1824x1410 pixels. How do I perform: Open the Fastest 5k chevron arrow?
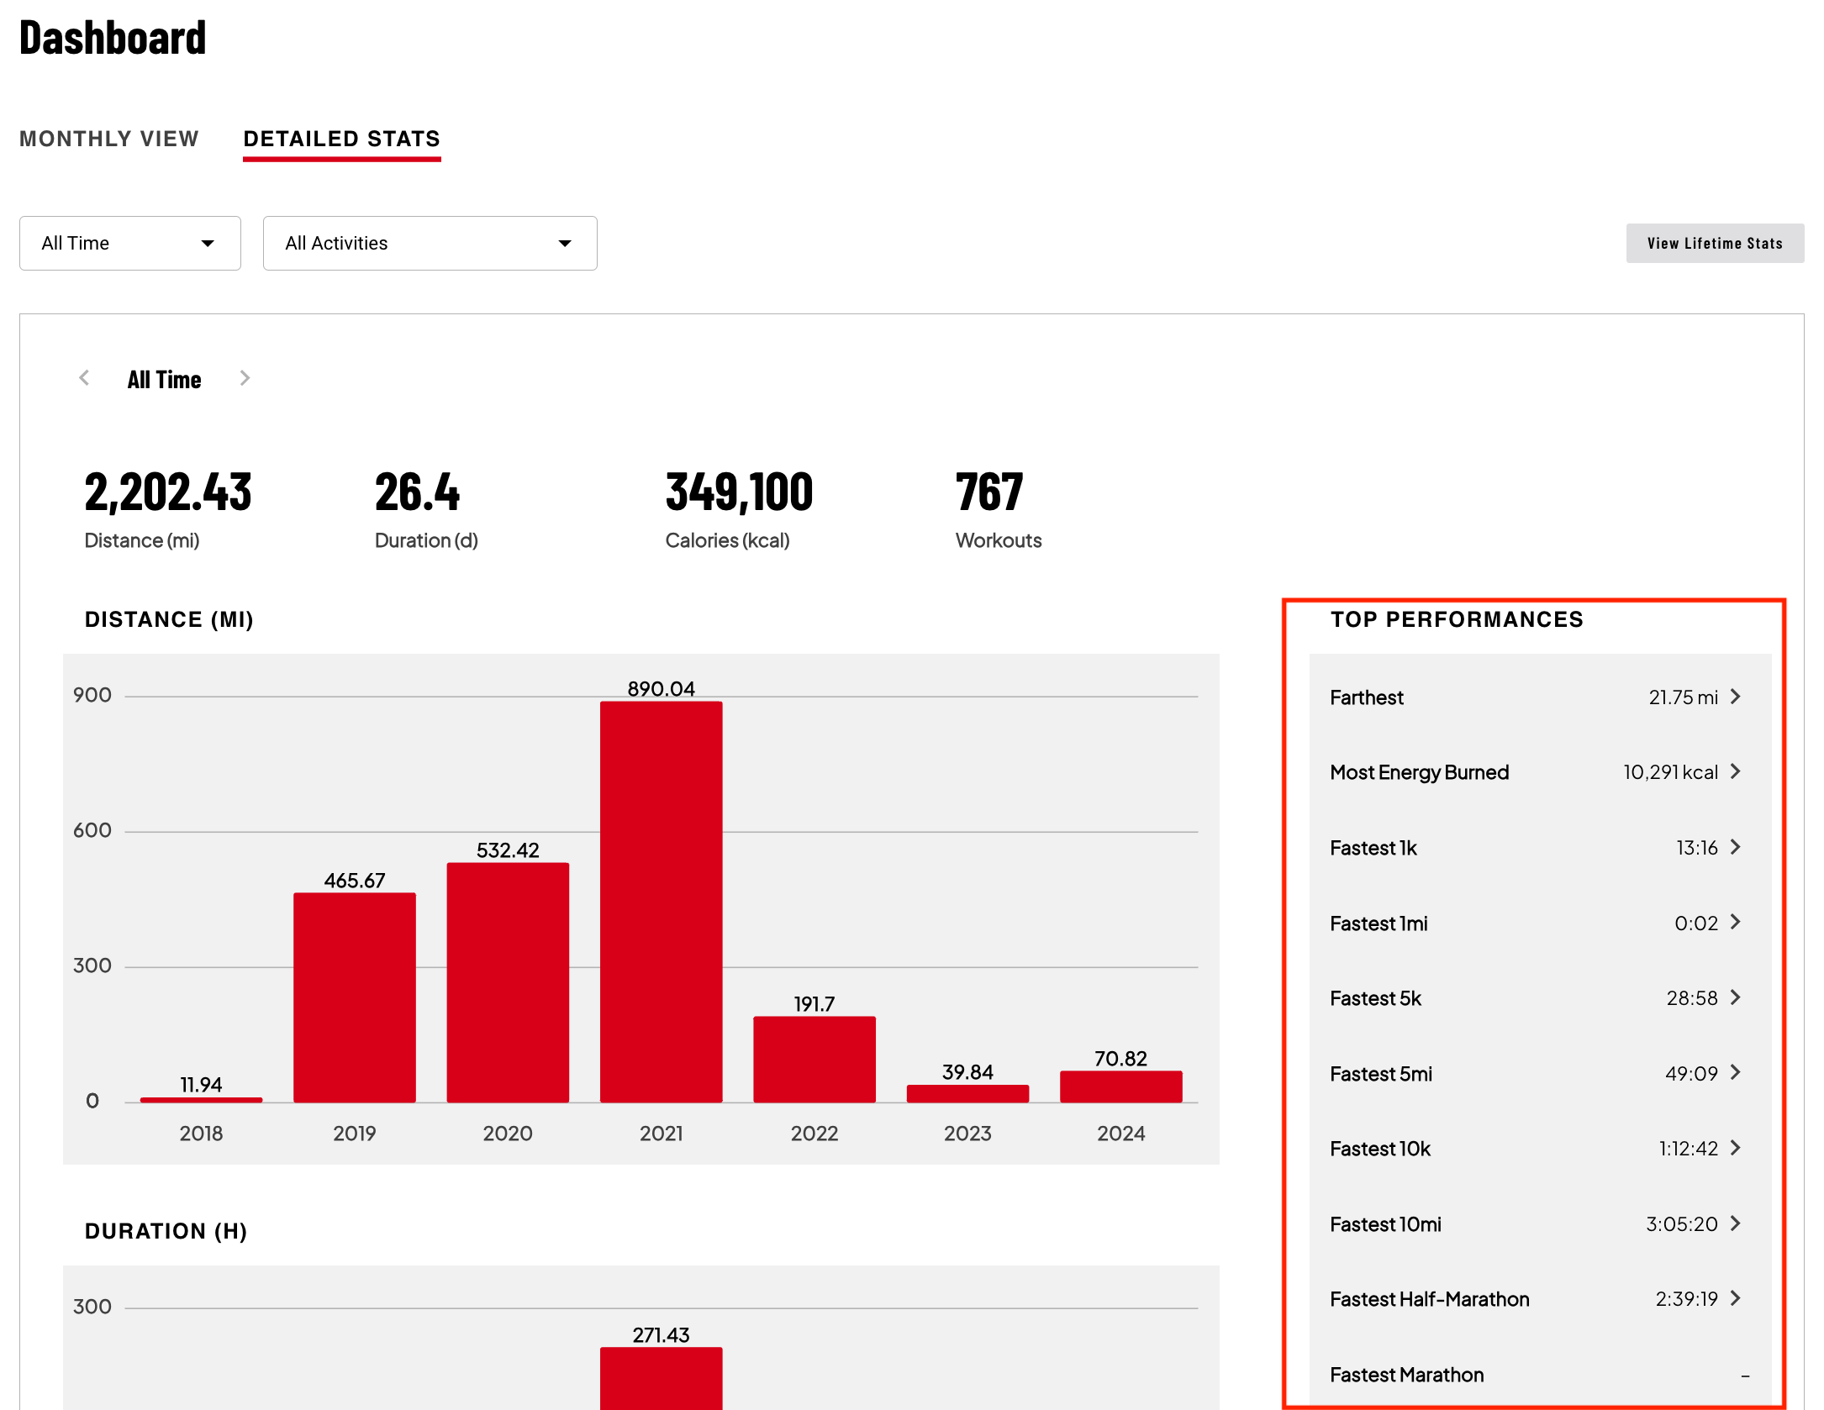click(x=1735, y=997)
